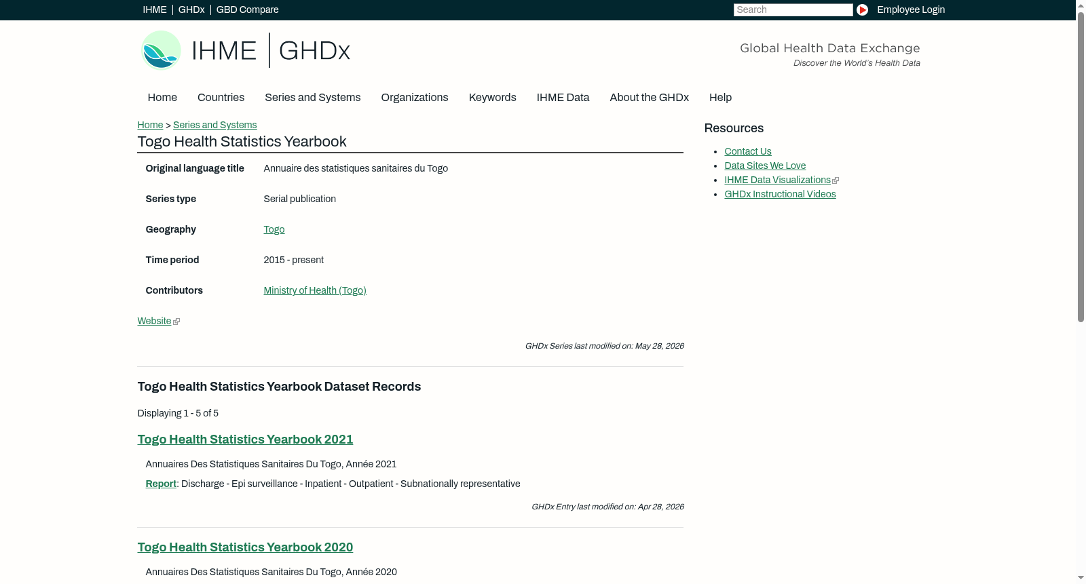The height and width of the screenshot is (584, 1086).
Task: Click GHDx link in top bar
Action: tap(191, 9)
